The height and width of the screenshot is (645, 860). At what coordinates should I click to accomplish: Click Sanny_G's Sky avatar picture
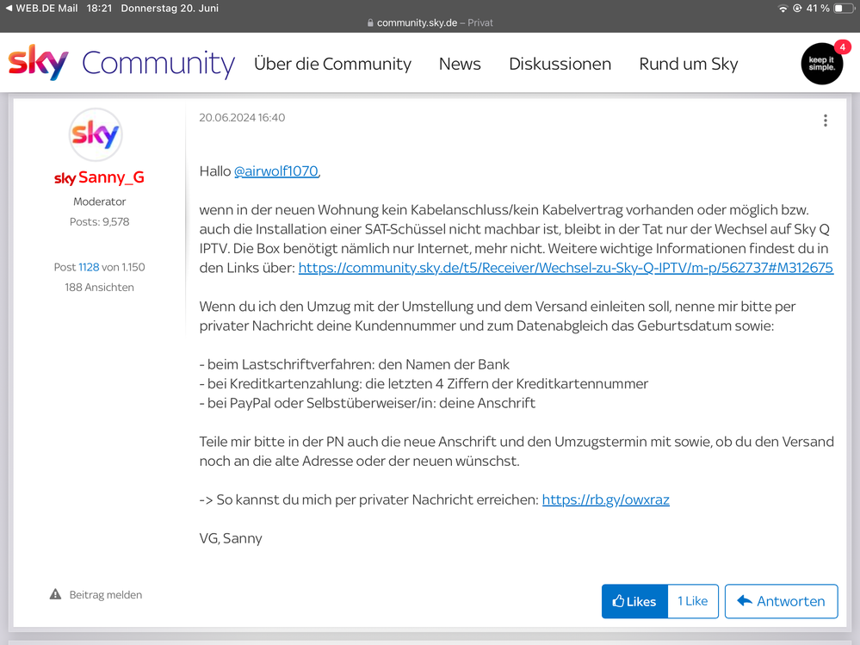[x=96, y=135]
